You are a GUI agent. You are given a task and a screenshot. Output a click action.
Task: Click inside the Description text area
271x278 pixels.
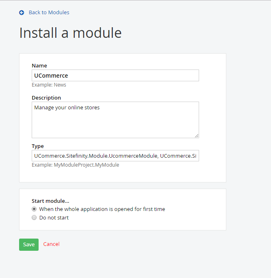click(115, 122)
